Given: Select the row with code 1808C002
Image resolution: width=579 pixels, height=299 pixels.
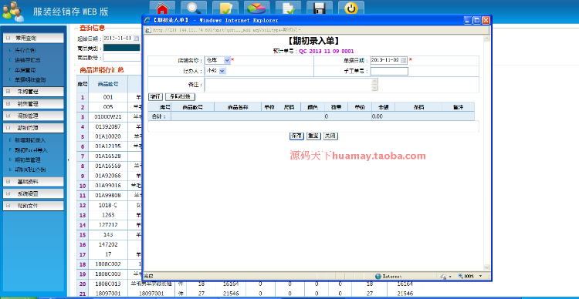Looking at the screenshot, I should click(108, 264).
